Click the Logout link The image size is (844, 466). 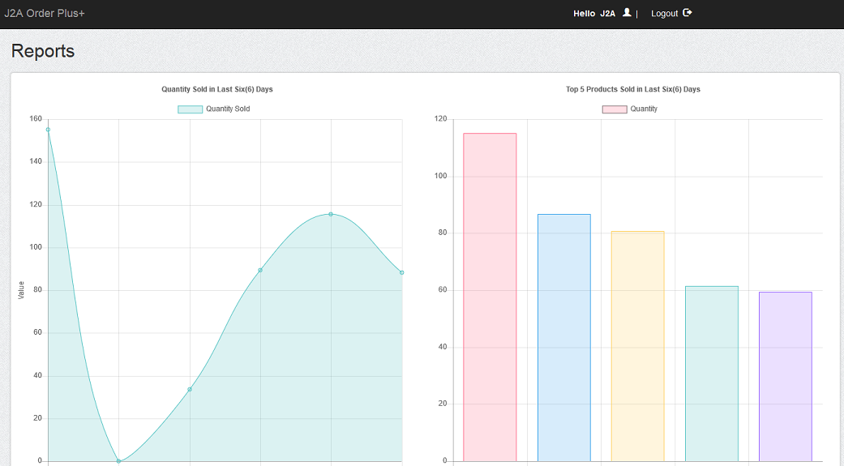click(664, 14)
